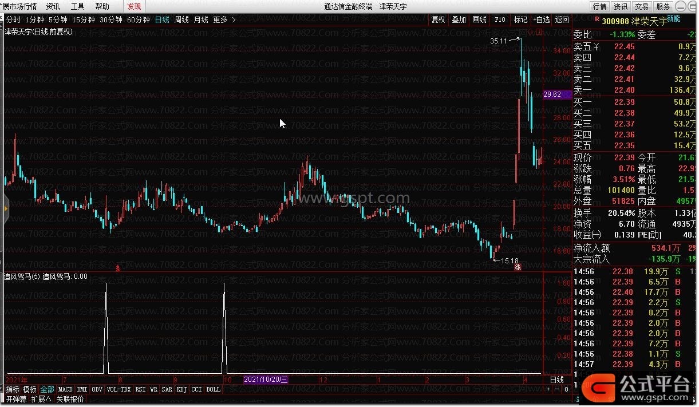Switch indicator to CCI
699x407 pixels.
(x=196, y=389)
